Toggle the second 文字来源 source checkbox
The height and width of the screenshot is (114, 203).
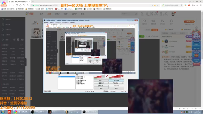point(77,79)
